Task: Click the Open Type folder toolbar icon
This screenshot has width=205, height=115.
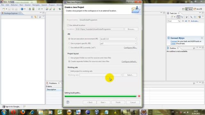Action: [x=47, y=9]
